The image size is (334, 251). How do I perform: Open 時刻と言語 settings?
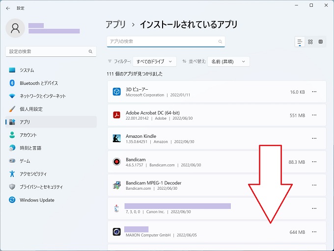pos(51,148)
